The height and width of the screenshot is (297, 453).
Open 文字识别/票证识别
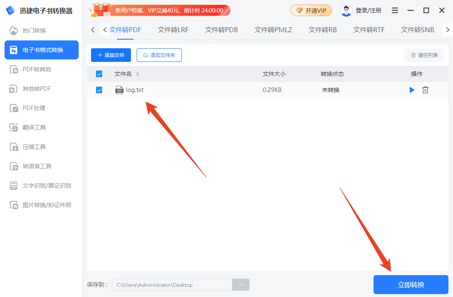pos(40,186)
